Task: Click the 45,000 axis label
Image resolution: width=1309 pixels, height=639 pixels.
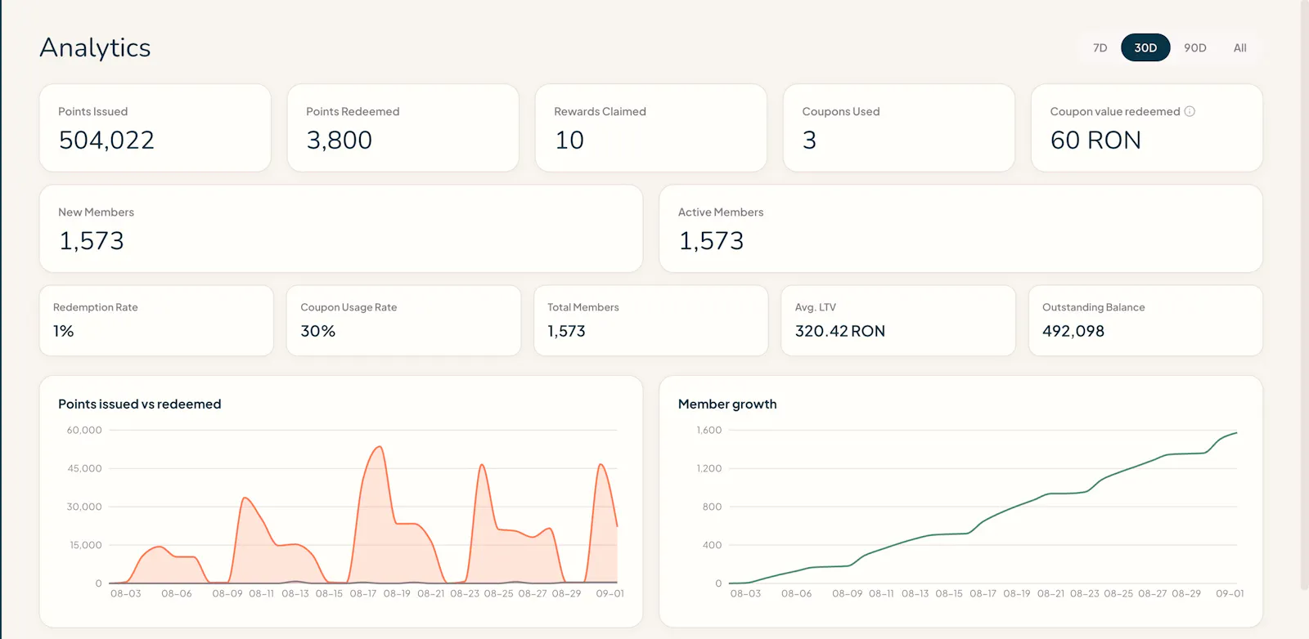Action: [84, 468]
